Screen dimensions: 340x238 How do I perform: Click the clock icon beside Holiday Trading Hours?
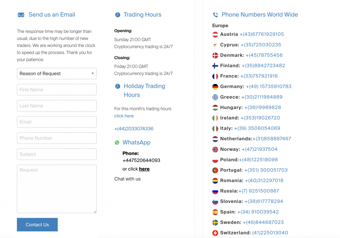118,86
